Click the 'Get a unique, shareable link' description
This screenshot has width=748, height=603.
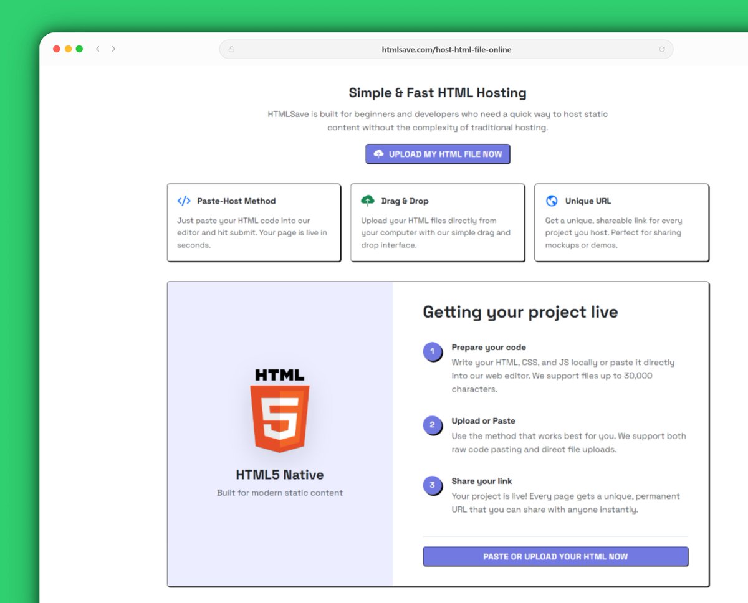pos(614,232)
